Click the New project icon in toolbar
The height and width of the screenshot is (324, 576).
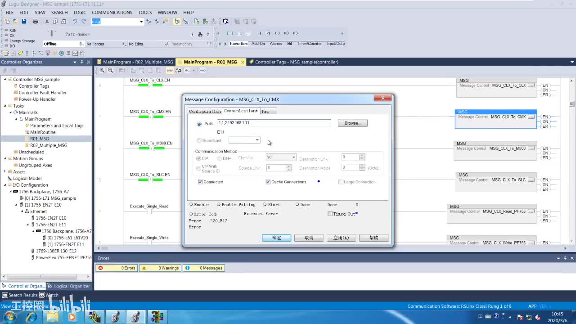click(x=7, y=21)
